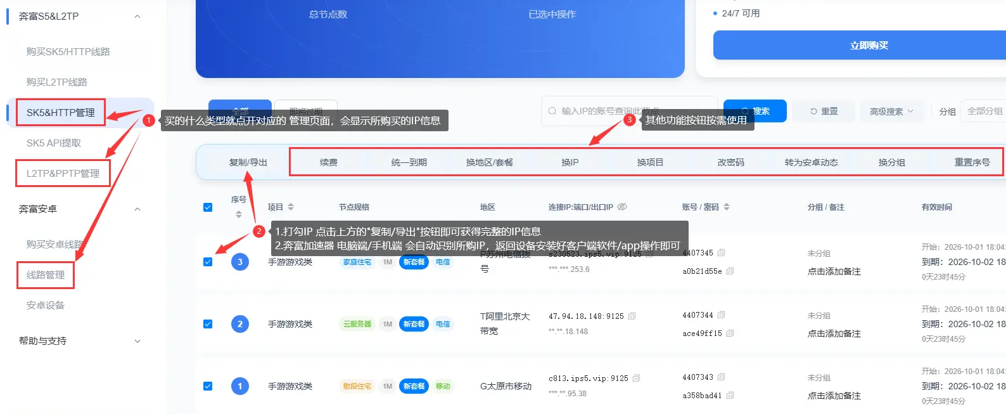Copy address c813.ips5.vip:9125 via copy icon
The image size is (1006, 414).
pyautogui.click(x=636, y=378)
